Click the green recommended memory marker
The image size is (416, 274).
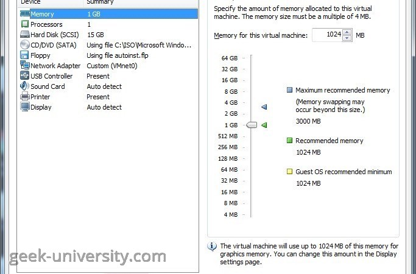point(264,125)
